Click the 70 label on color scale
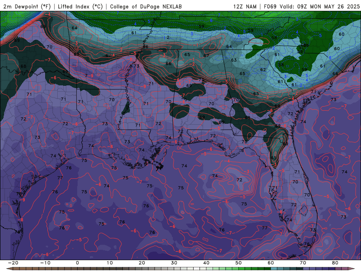 coord(303,263)
